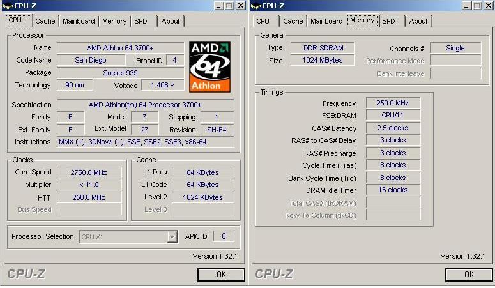Click CPU-Z title bar icon in left window

8,6
